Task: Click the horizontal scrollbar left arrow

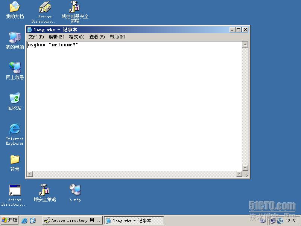Action: pyautogui.click(x=30, y=174)
